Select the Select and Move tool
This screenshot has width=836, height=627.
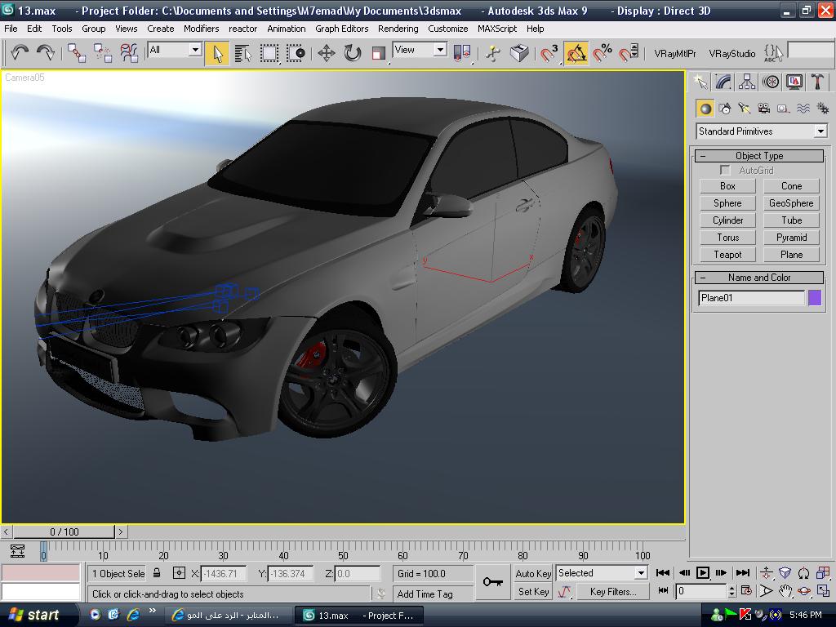(327, 53)
